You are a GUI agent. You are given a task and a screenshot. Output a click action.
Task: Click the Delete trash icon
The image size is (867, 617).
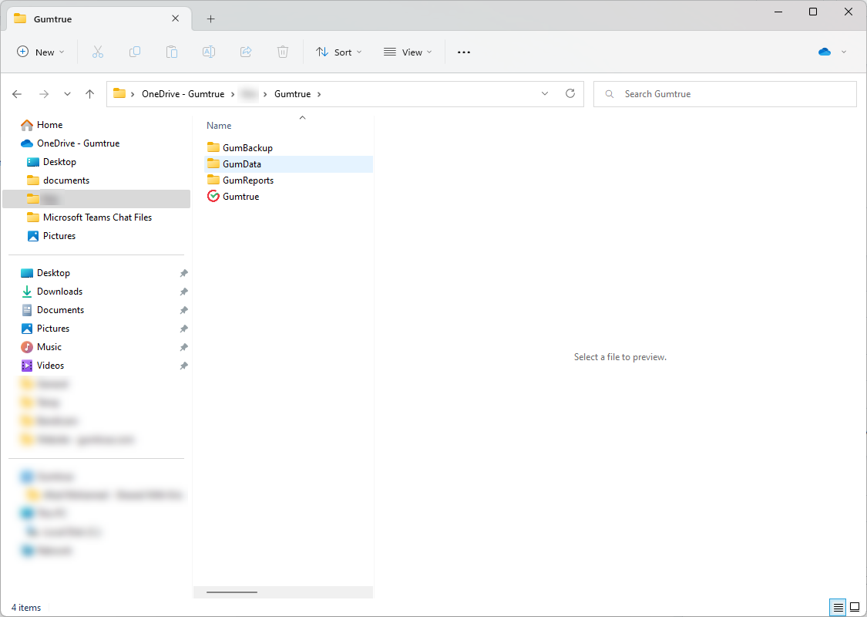click(x=283, y=52)
